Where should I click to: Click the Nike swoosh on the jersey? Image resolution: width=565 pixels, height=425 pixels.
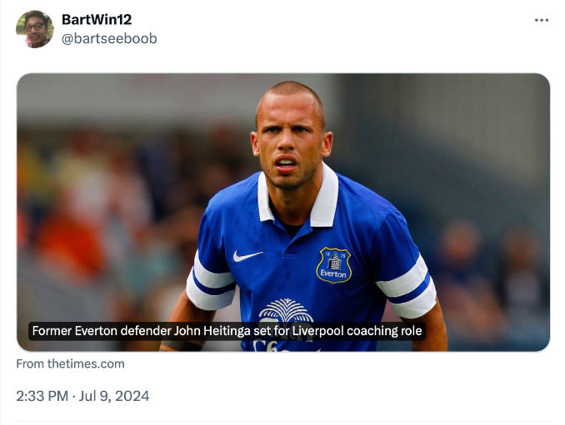pos(247,255)
